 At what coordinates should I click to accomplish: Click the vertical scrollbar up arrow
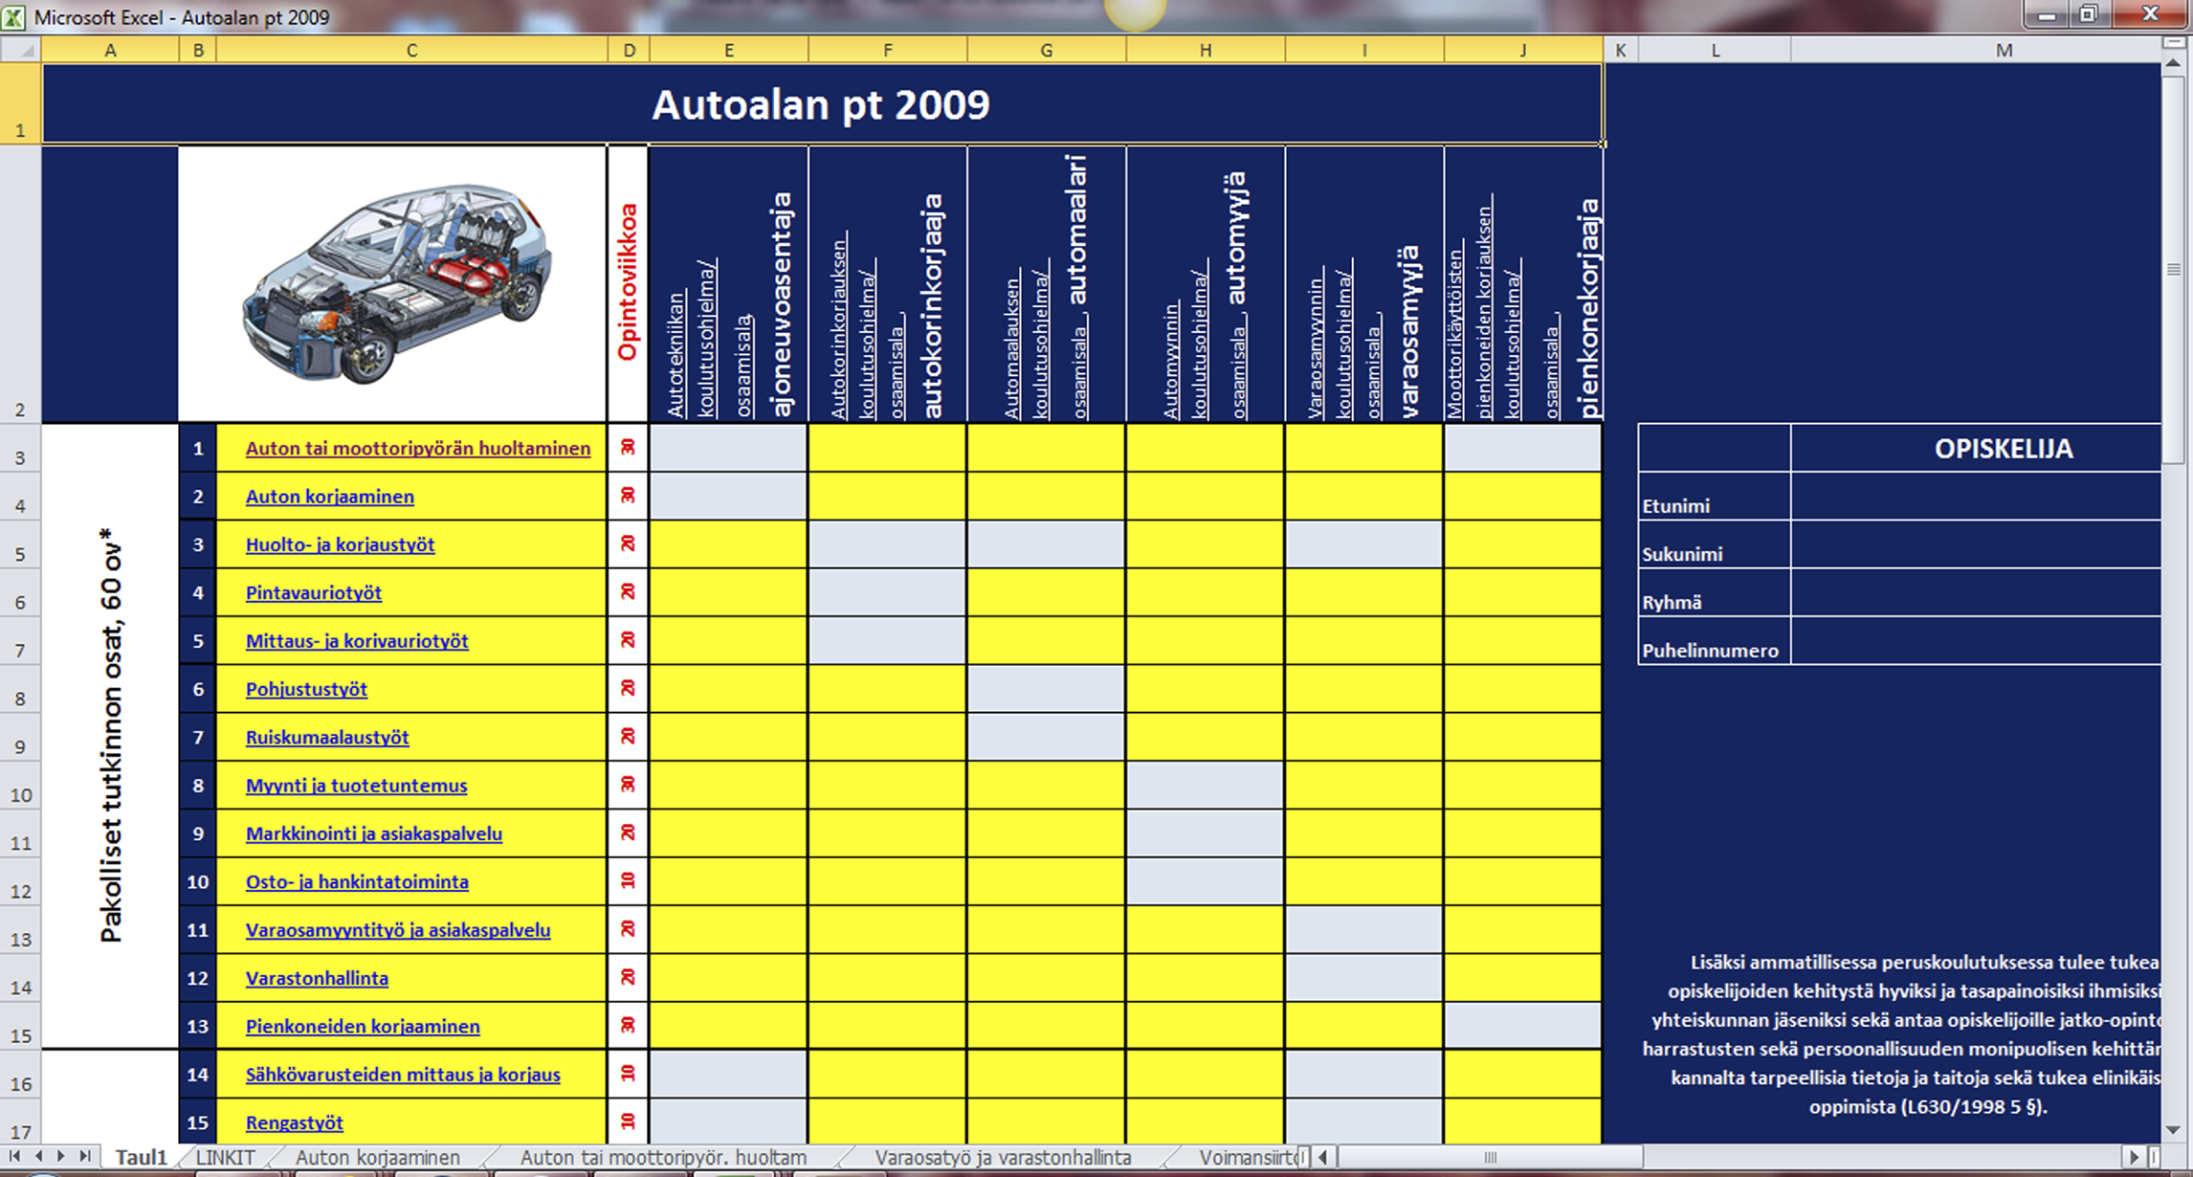(2173, 65)
